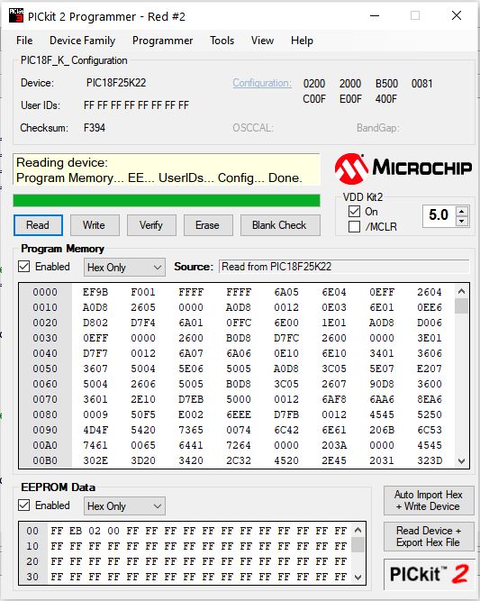Click the Blank Check button
The image size is (480, 601).
[280, 225]
